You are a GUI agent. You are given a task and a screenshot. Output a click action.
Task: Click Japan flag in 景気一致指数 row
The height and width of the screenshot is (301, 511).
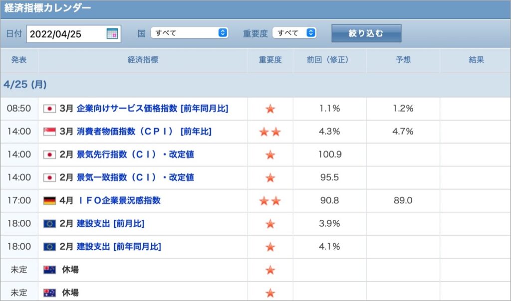(49, 178)
